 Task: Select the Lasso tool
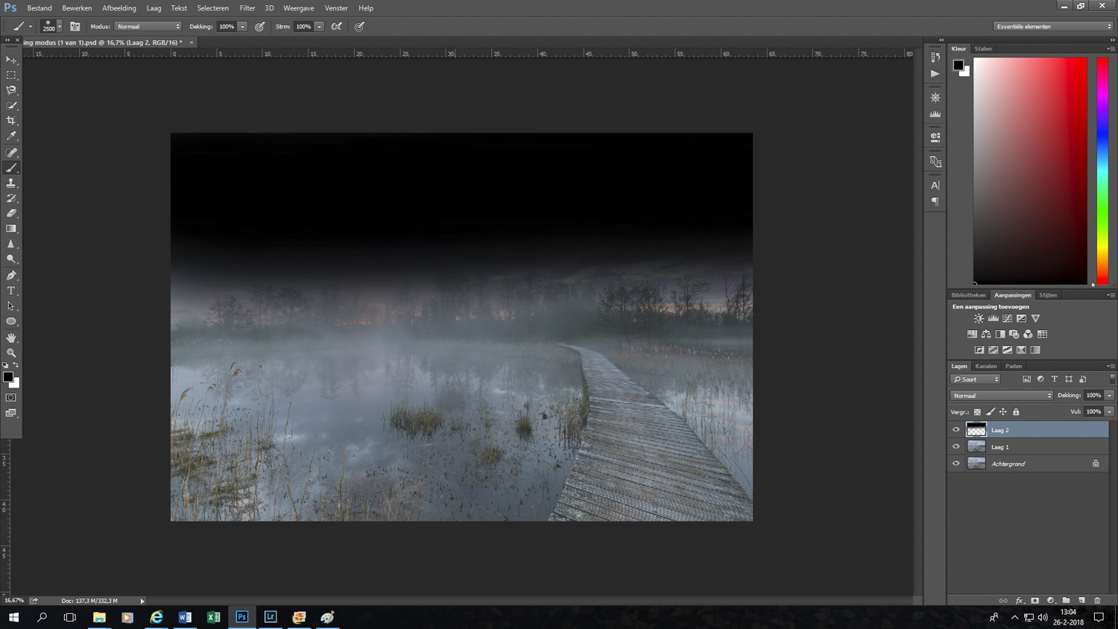tap(11, 90)
